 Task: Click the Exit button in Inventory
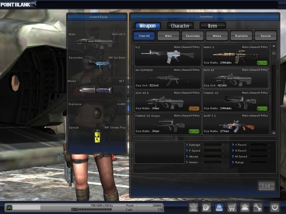[x=266, y=186]
